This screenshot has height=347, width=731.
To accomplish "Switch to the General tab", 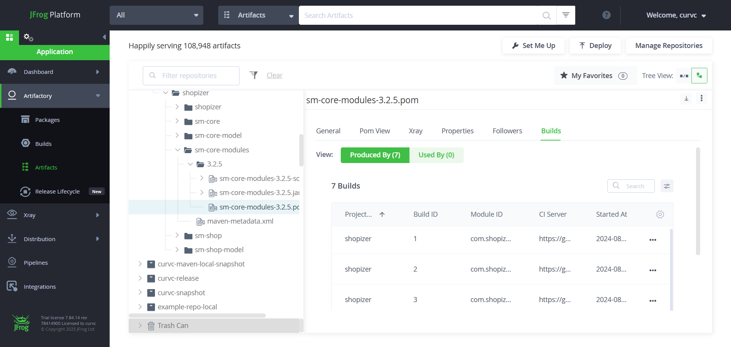I will pyautogui.click(x=328, y=131).
